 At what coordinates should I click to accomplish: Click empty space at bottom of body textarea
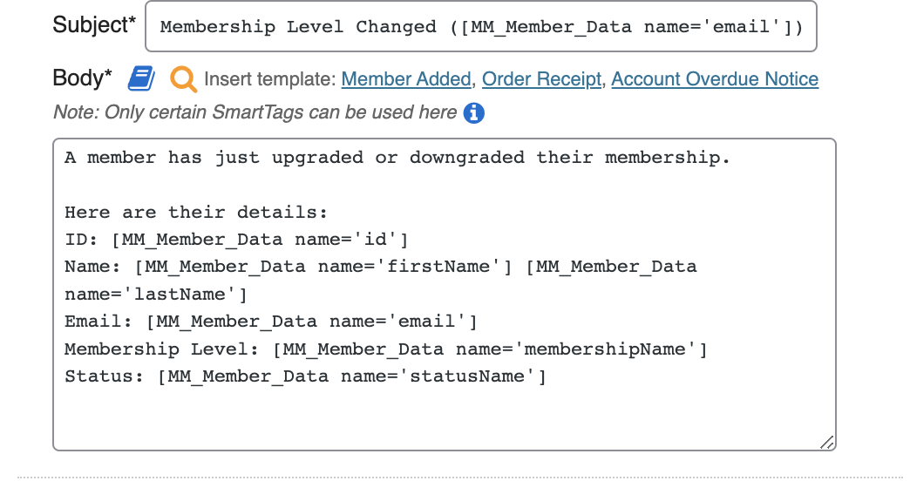pyautogui.click(x=436, y=418)
